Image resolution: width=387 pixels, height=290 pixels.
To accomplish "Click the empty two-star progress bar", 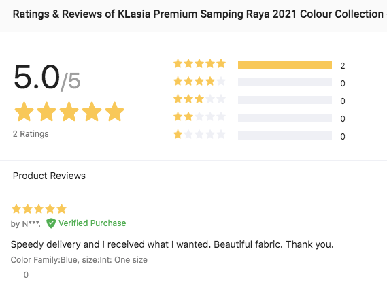I will click(285, 118).
